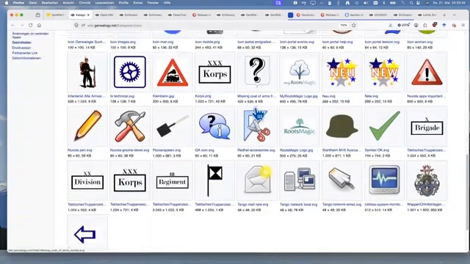Reload the page in Firefox
This screenshot has height=264, width=470.
31,26
